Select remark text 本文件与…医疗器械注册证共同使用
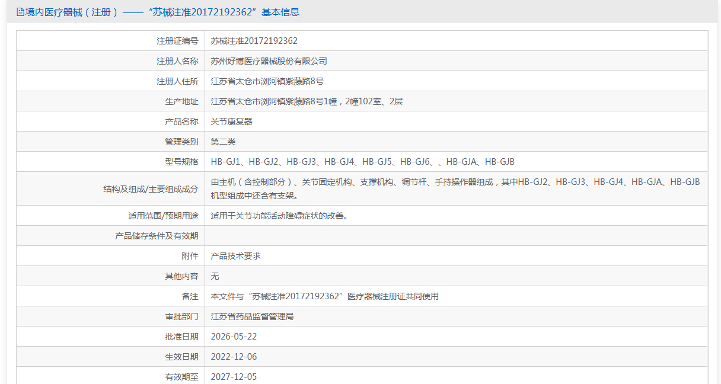 (x=325, y=296)
